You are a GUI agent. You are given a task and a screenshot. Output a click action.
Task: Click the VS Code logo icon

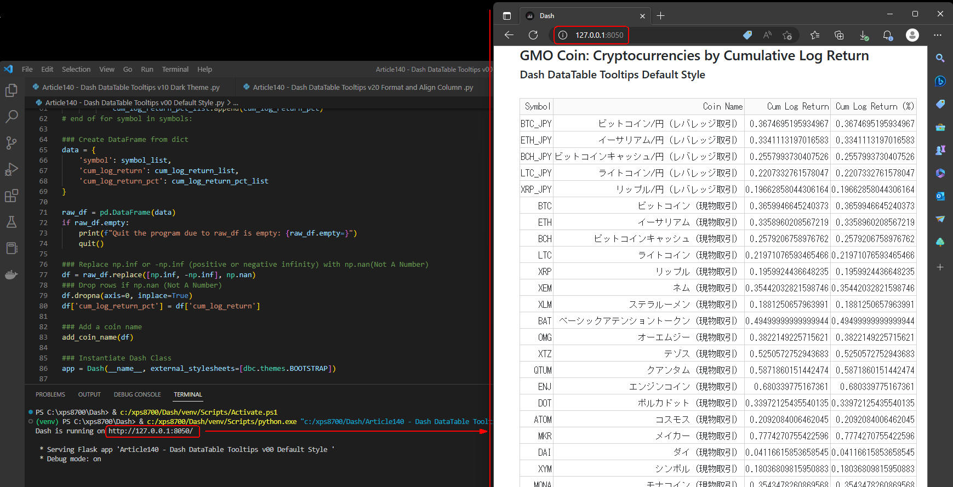8,69
